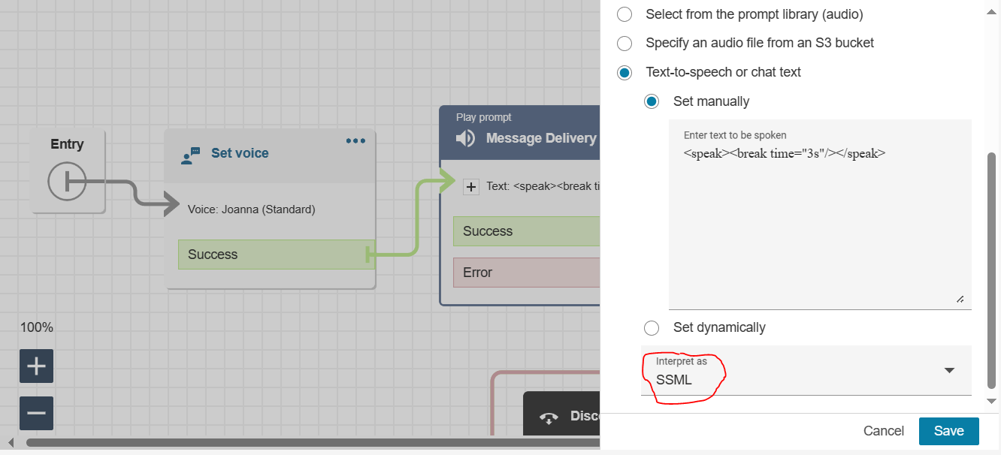Select the prompt library audio option
Viewport: 1001px width, 455px height.
tap(624, 14)
